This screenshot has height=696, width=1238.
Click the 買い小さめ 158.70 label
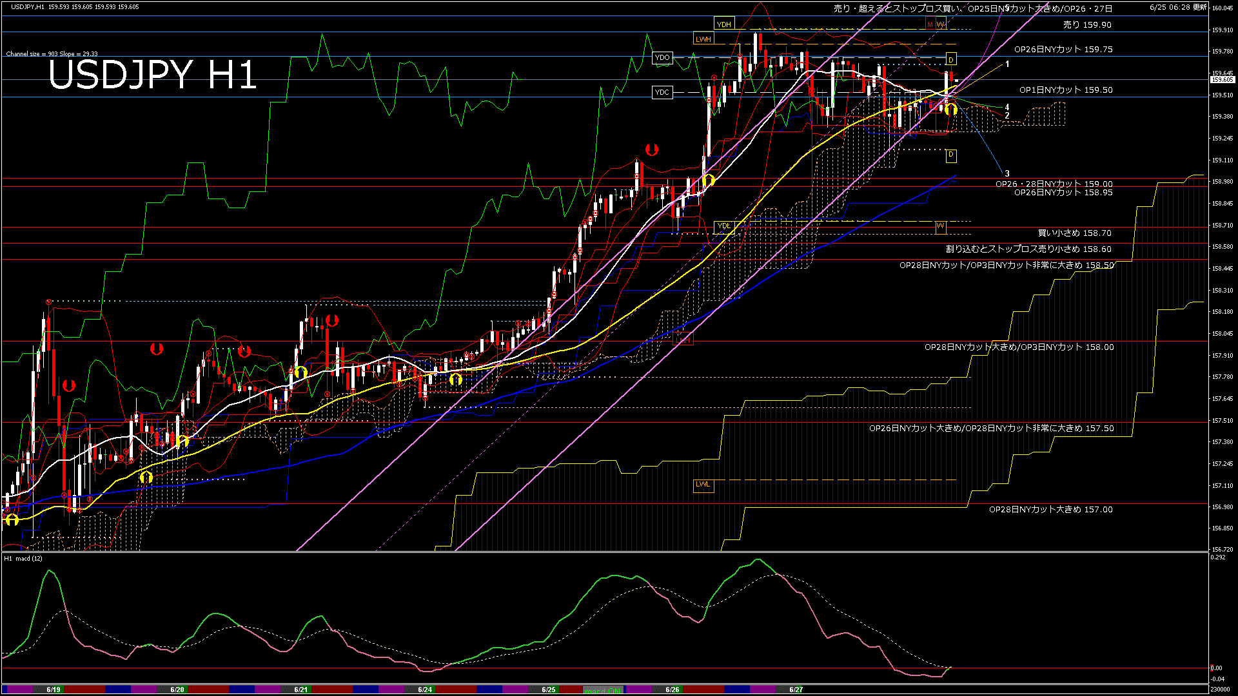click(1074, 233)
